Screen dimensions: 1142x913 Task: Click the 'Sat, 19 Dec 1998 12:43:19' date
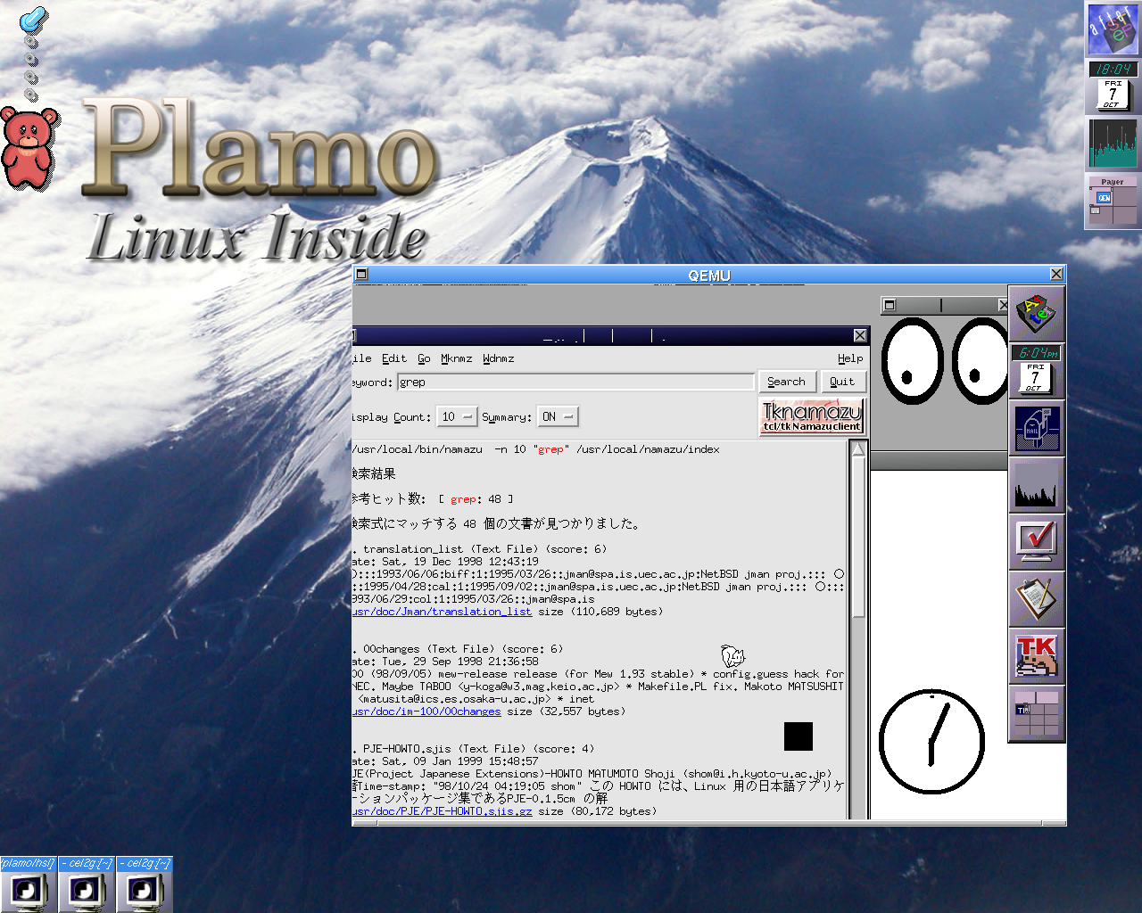pyautogui.click(x=460, y=562)
